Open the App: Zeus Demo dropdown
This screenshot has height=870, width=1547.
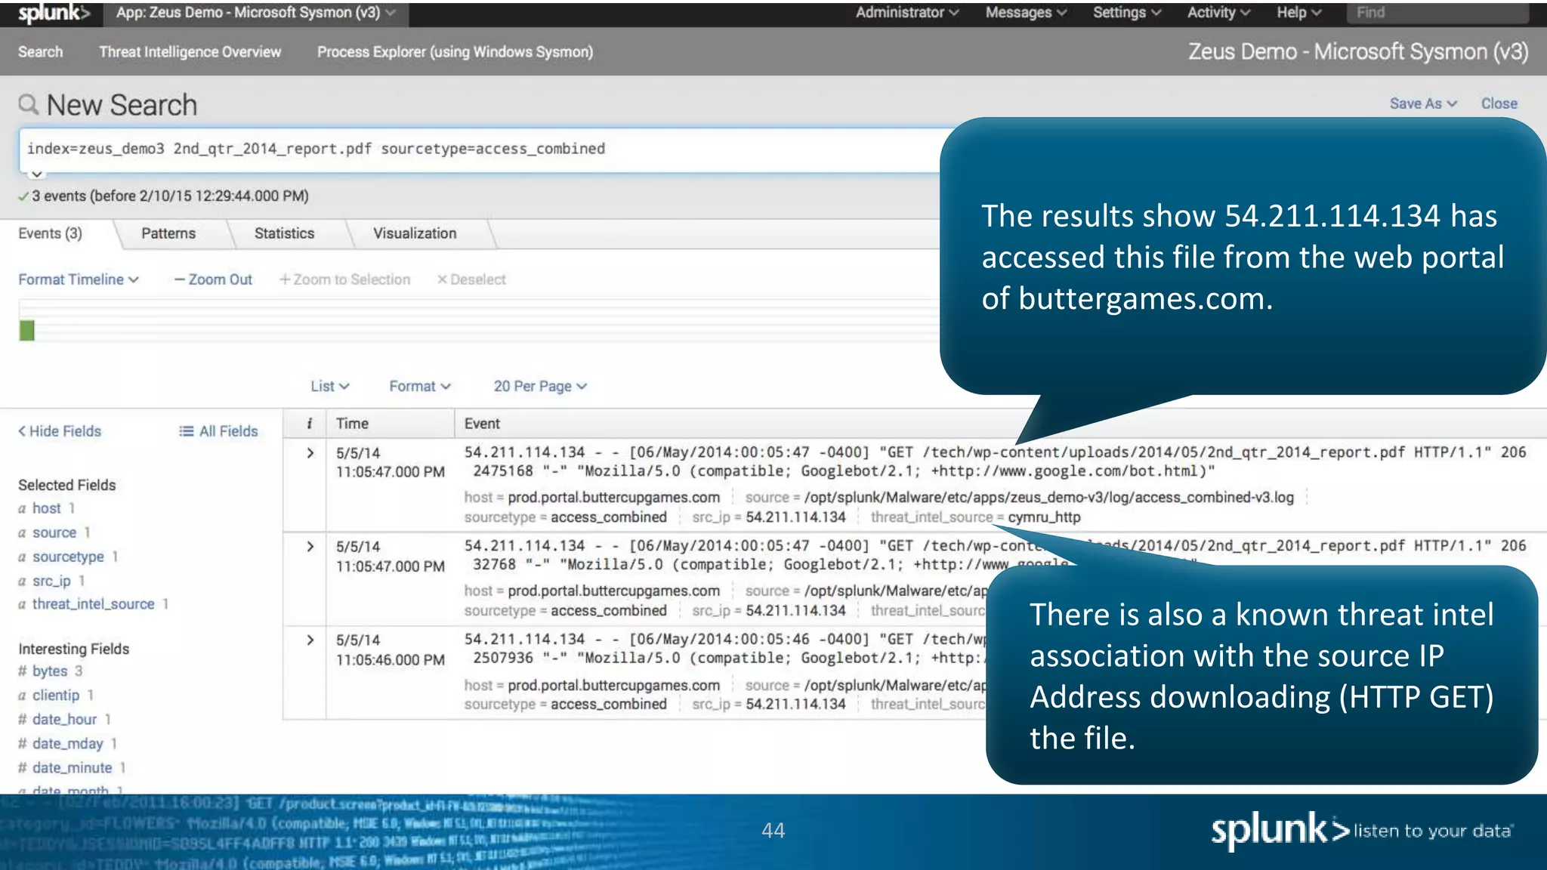click(255, 13)
